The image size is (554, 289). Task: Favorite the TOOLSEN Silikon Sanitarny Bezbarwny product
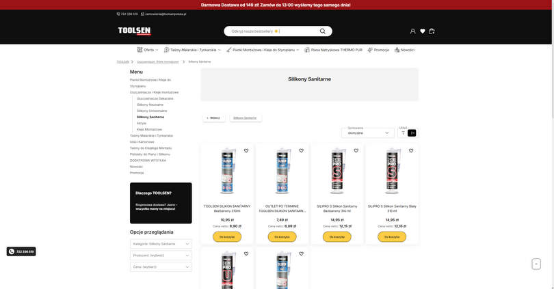pos(246,151)
